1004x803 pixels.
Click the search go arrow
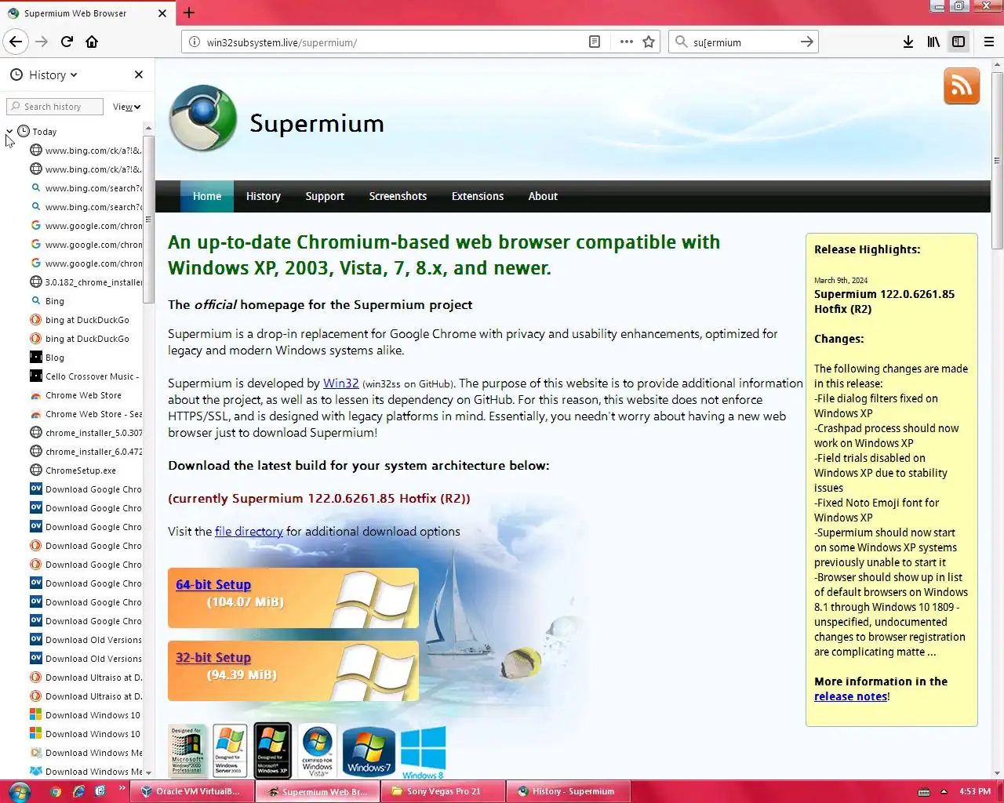(806, 42)
